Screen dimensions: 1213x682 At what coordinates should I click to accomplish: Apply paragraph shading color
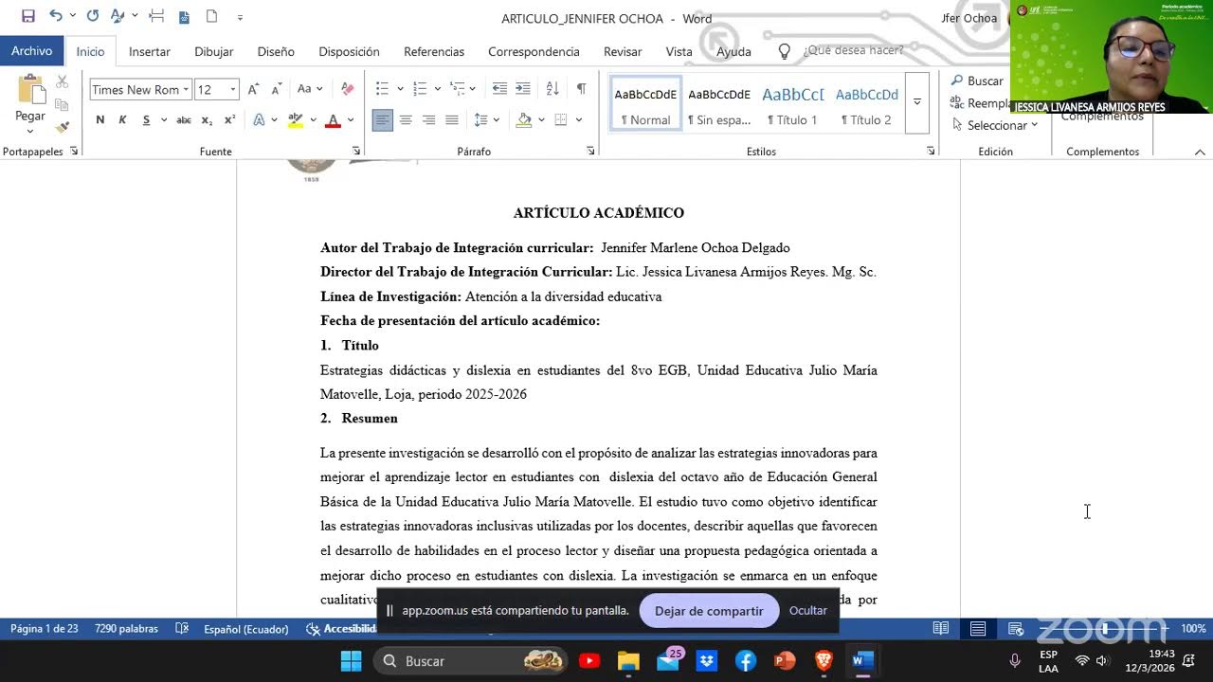(524, 120)
